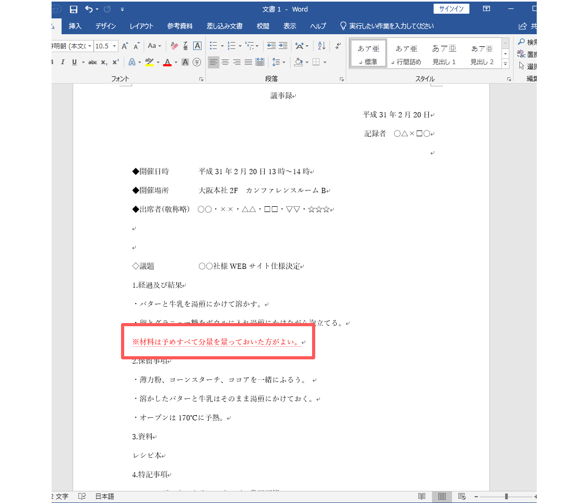Increase paragraph indent
572x503 pixels.
tap(283, 46)
